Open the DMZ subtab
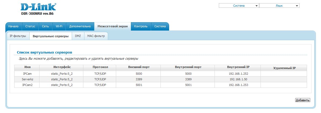The height and width of the screenshot is (113, 321). [78, 36]
